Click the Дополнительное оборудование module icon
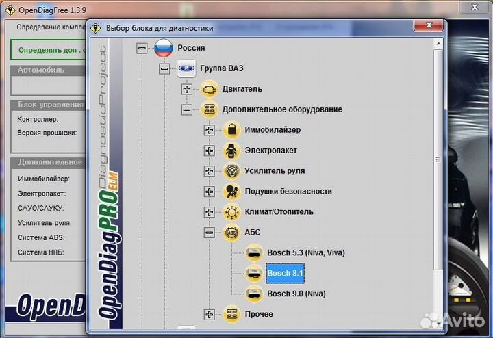The image size is (493, 338). click(209, 109)
